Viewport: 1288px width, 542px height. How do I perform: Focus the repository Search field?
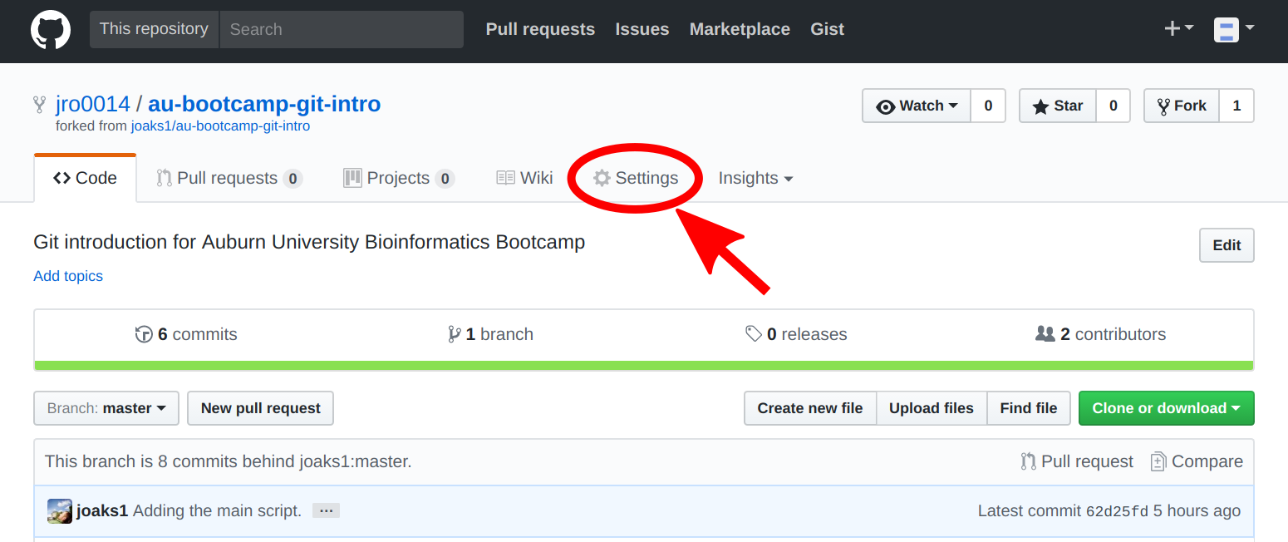point(342,29)
